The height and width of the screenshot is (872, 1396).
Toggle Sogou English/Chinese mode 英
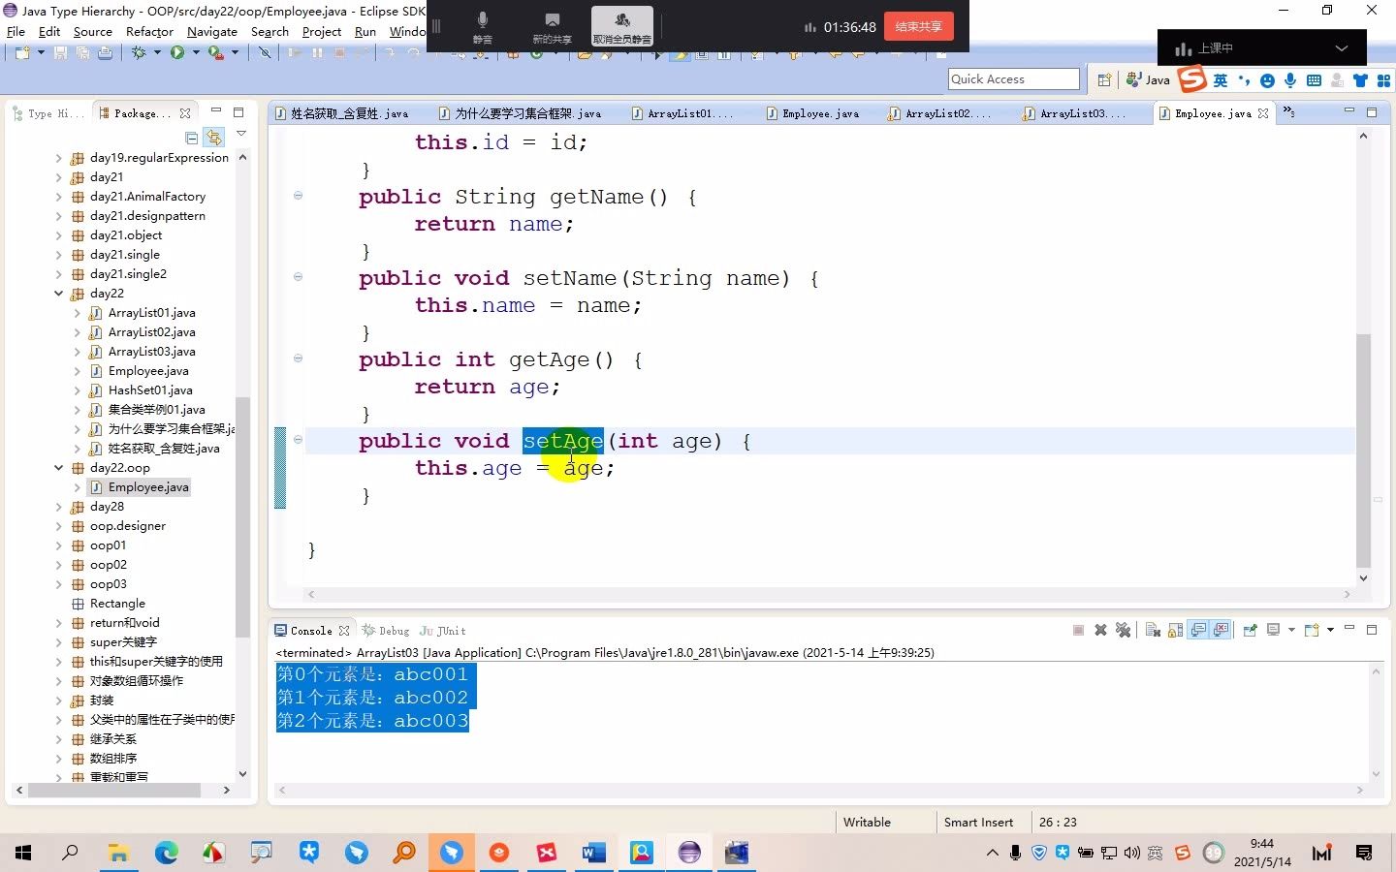click(1221, 80)
